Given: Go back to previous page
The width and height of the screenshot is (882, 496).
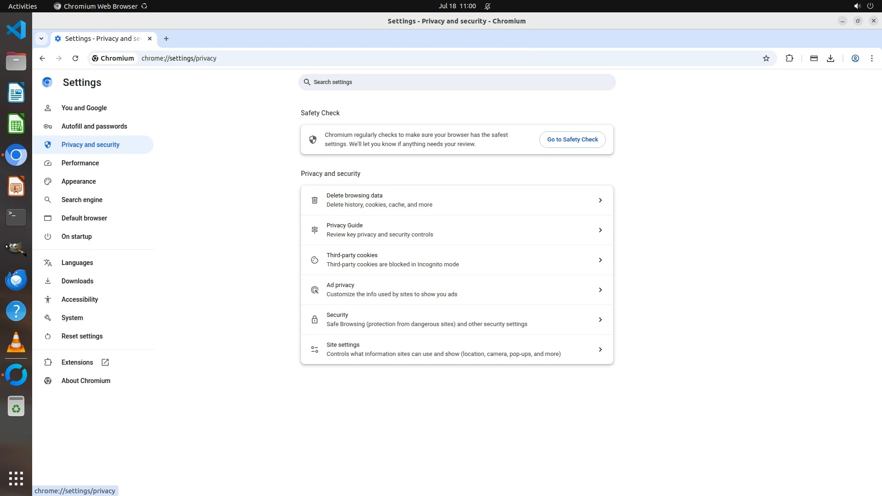Looking at the screenshot, I should (42, 58).
